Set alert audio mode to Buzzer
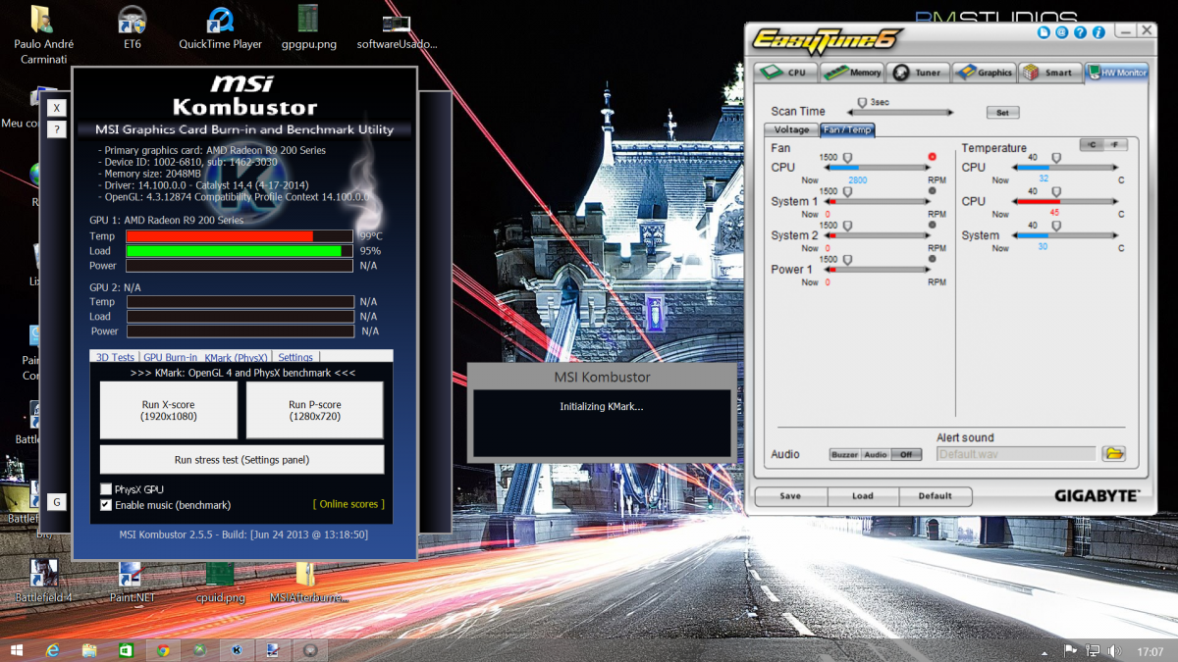The height and width of the screenshot is (662, 1178). coord(844,455)
